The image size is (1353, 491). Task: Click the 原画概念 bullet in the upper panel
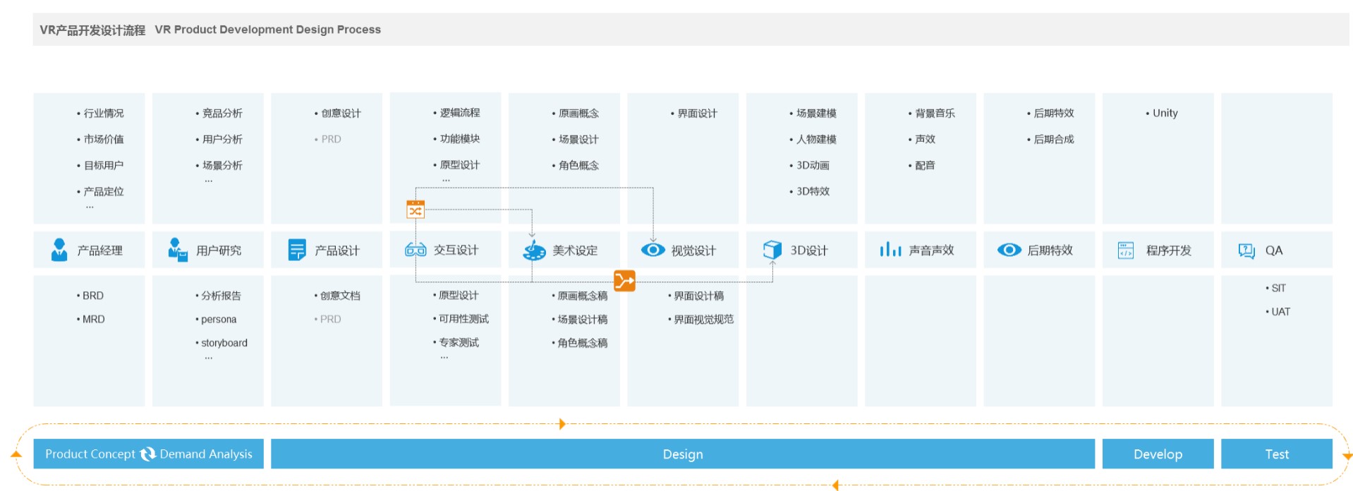click(575, 113)
